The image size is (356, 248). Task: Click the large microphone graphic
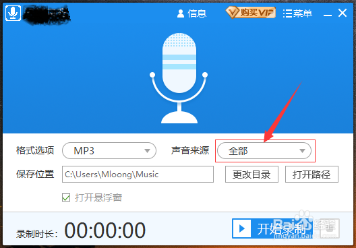(179, 78)
